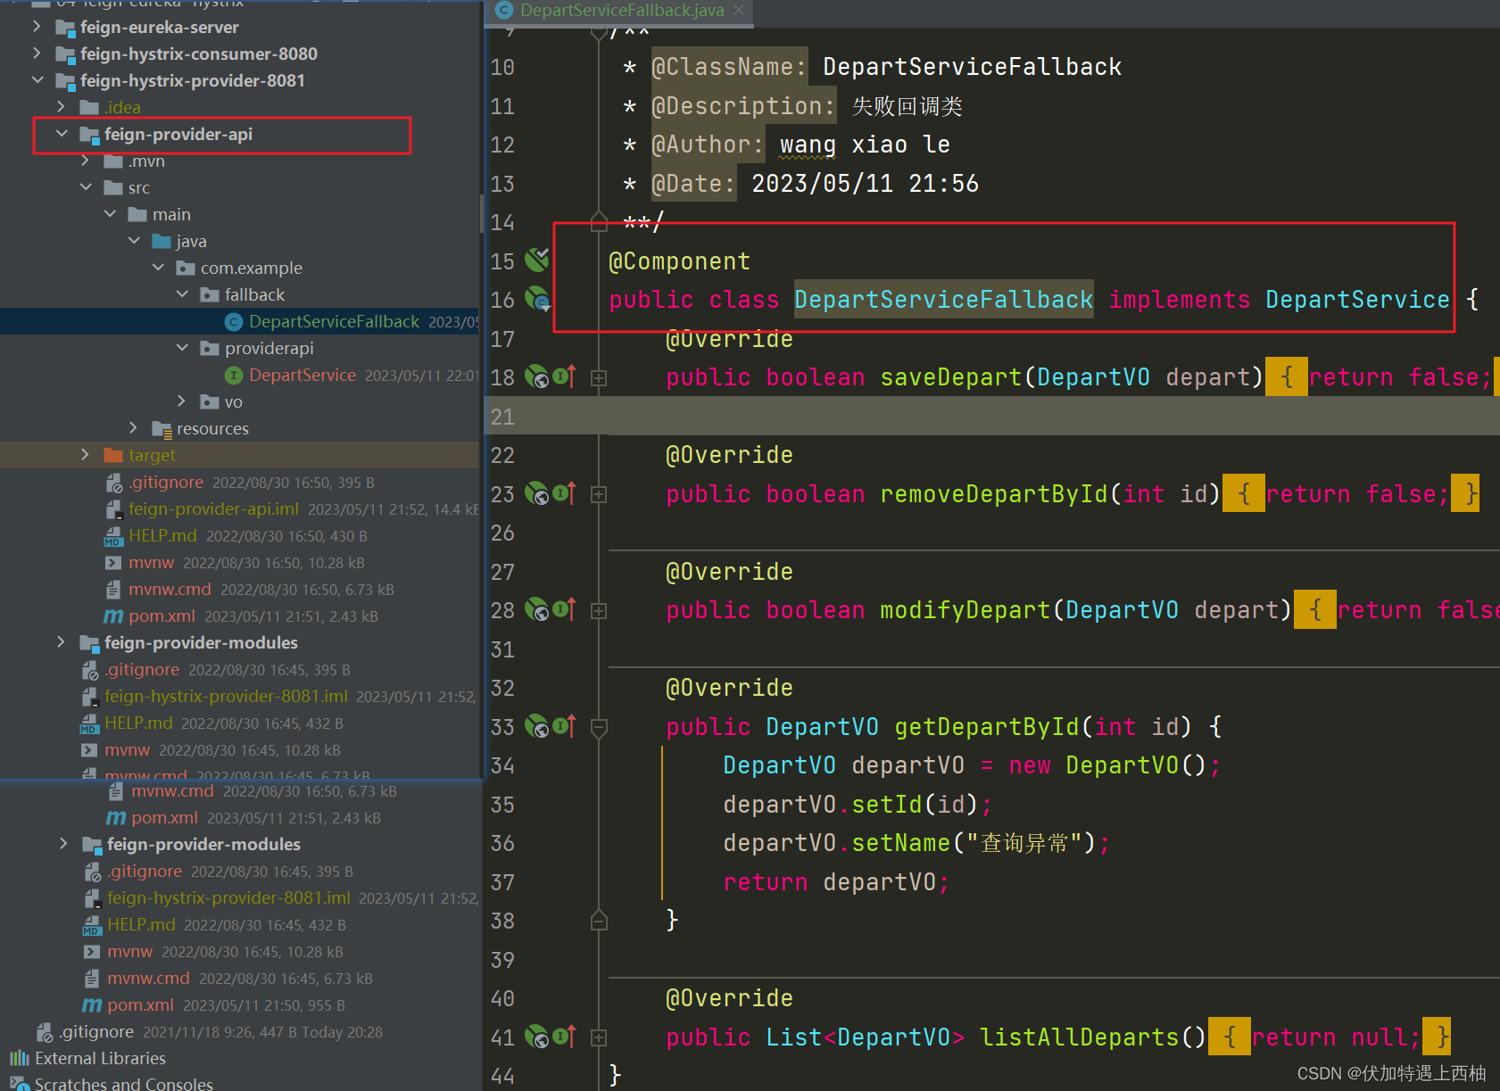The height and width of the screenshot is (1091, 1500).
Task: Collapse the feign-provider-api module
Action: pos(61,134)
